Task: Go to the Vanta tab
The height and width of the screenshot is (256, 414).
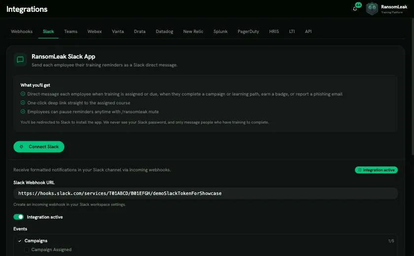Action: pyautogui.click(x=118, y=32)
